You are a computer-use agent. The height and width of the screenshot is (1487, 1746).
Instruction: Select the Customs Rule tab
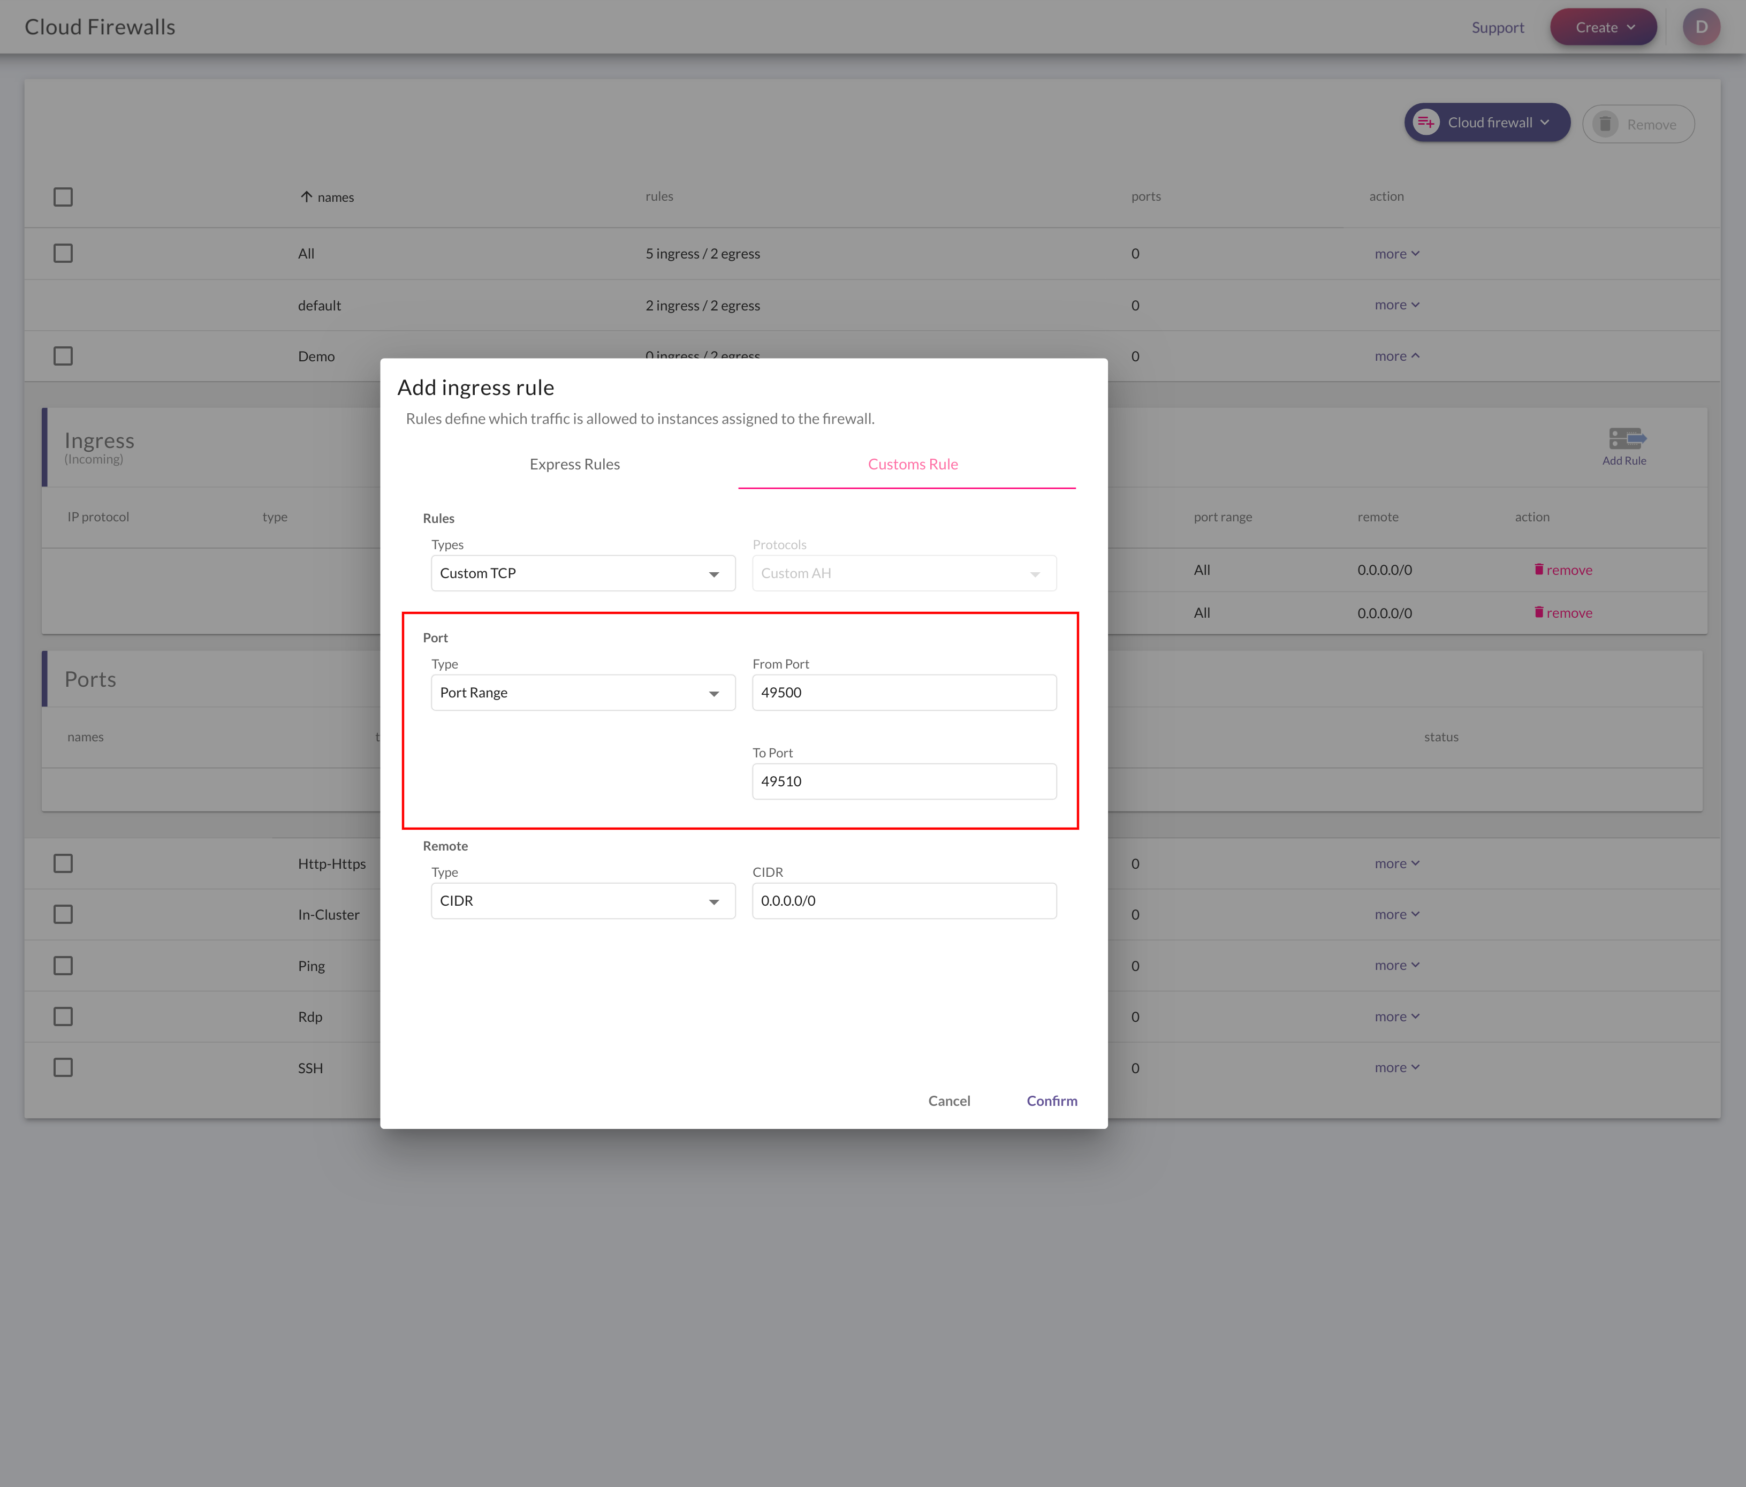[x=913, y=464]
